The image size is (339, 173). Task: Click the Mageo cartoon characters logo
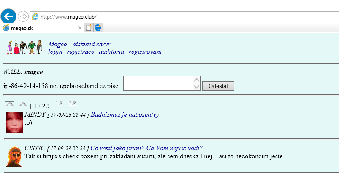tap(24, 47)
